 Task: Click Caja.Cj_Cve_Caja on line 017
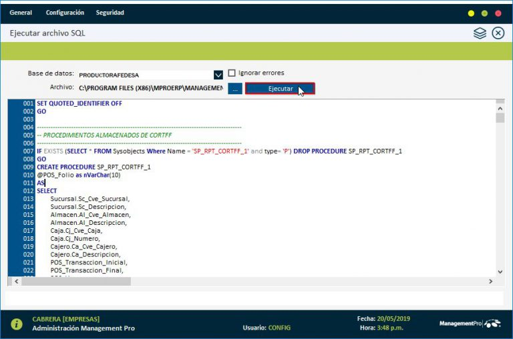tap(76, 230)
